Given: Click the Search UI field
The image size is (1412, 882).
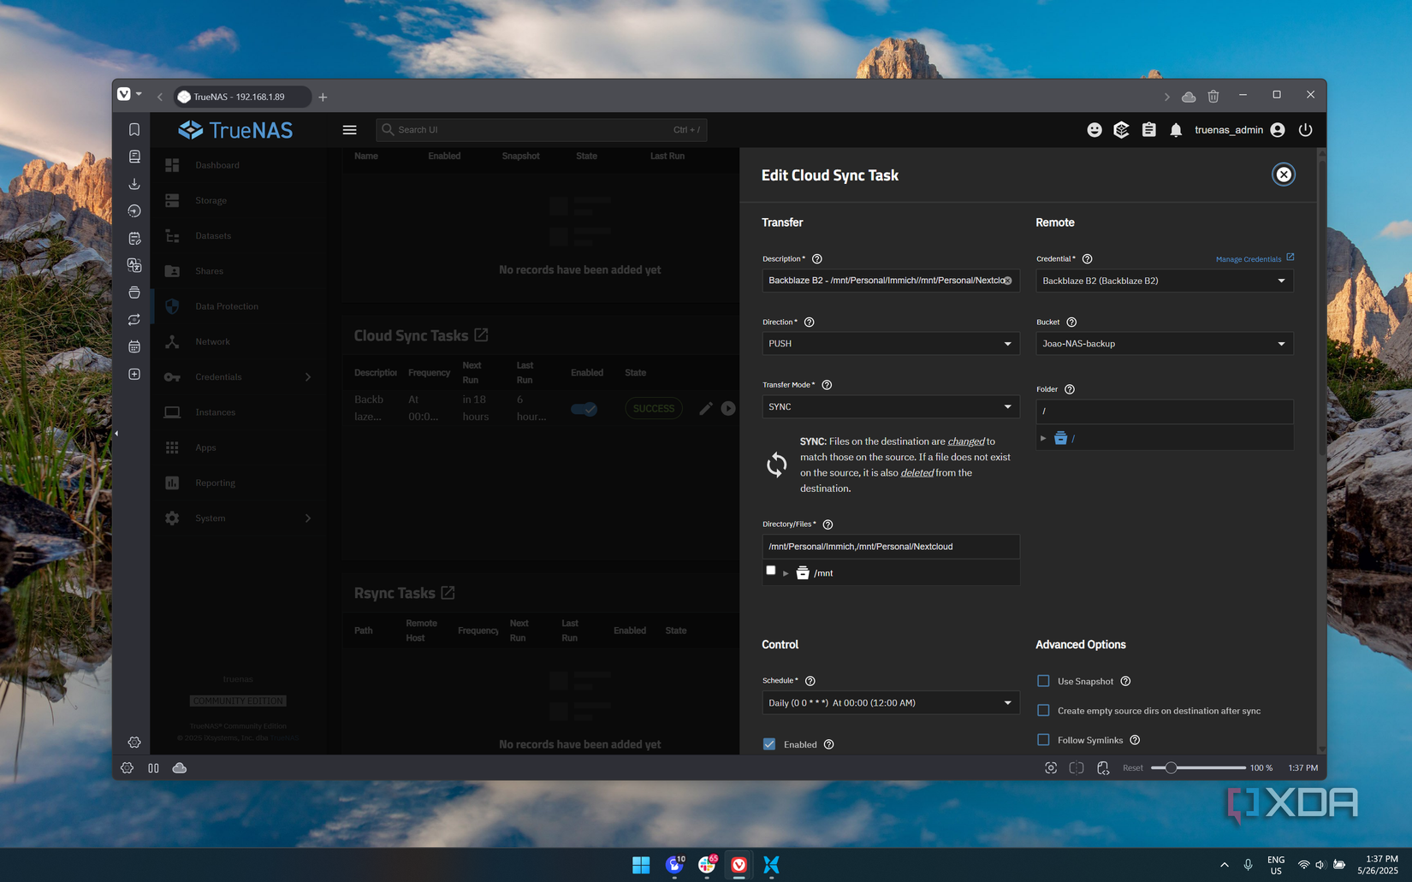Looking at the screenshot, I should tap(541, 130).
